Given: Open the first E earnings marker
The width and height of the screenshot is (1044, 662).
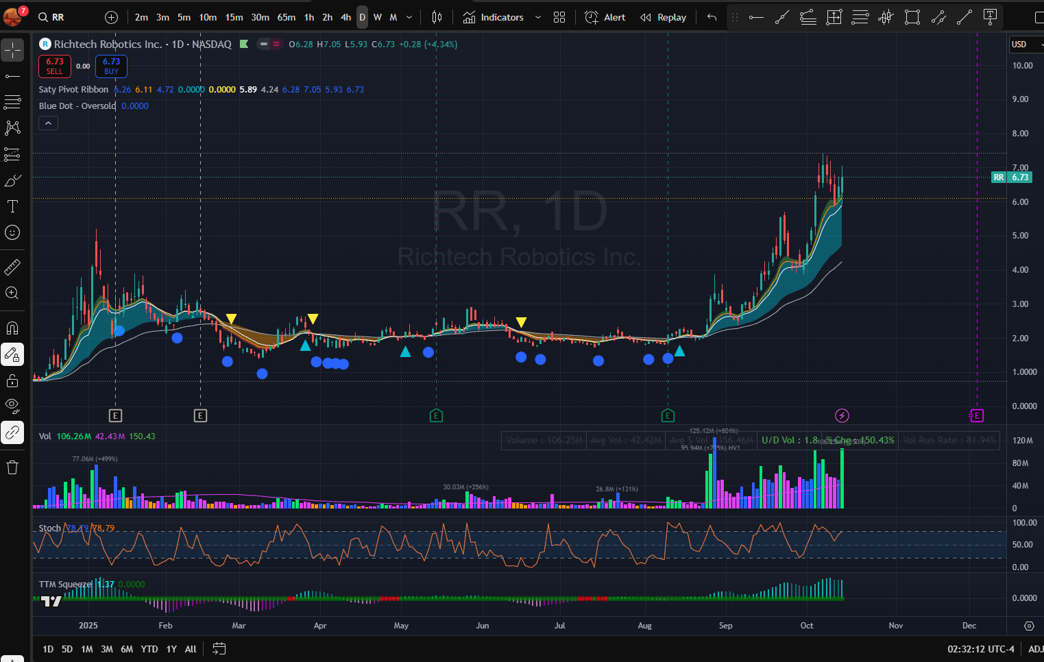Looking at the screenshot, I should (115, 415).
